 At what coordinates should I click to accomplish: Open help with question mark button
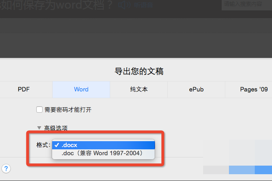(6, 168)
